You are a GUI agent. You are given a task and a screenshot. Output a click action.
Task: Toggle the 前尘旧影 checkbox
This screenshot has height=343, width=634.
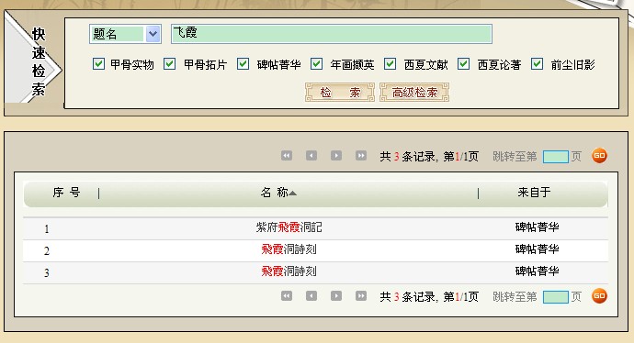(537, 64)
